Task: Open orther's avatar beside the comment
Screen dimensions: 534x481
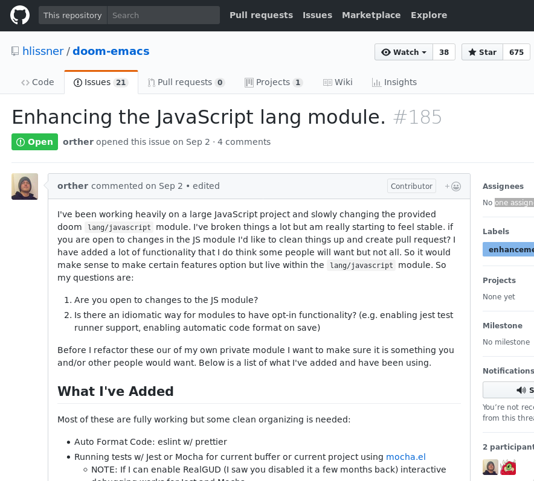Action: 25,186
